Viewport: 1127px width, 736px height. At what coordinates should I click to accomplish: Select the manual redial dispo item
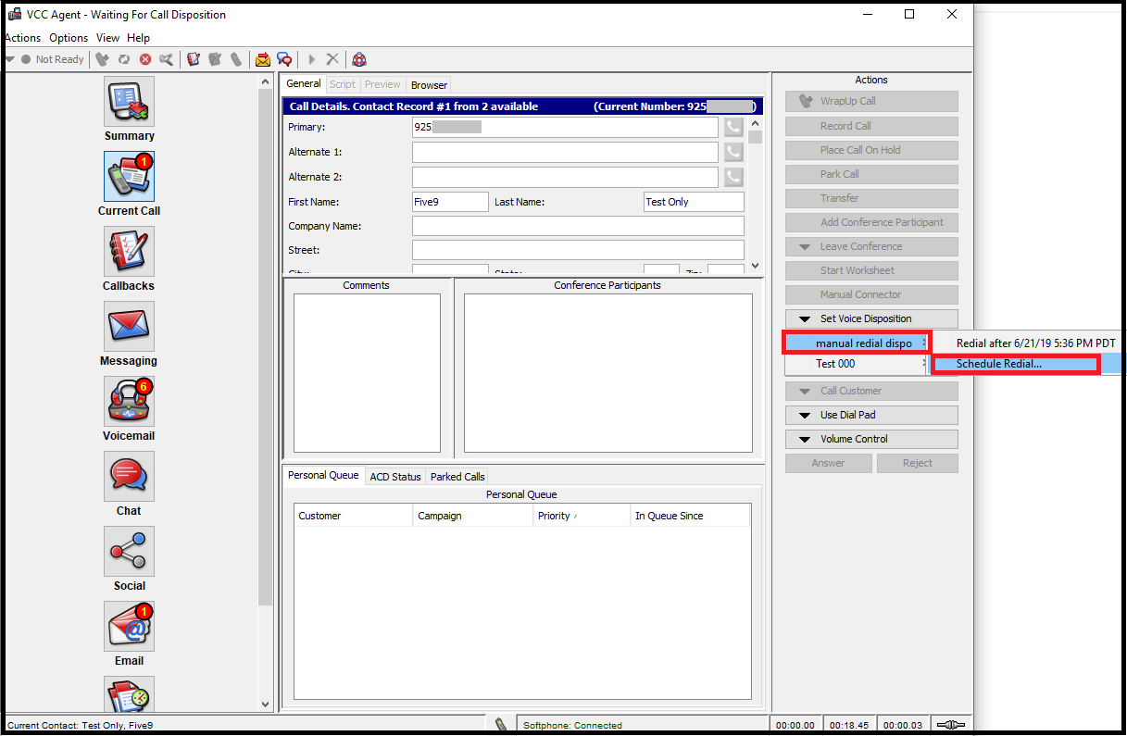click(x=858, y=343)
